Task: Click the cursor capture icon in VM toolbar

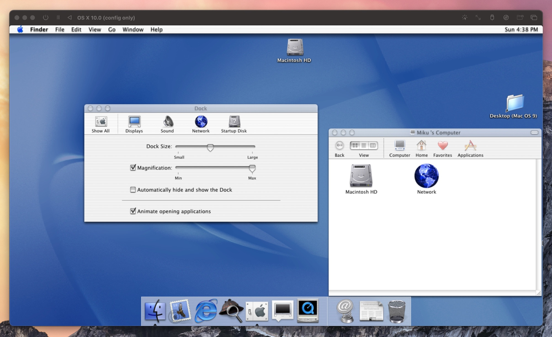Action: (465, 18)
